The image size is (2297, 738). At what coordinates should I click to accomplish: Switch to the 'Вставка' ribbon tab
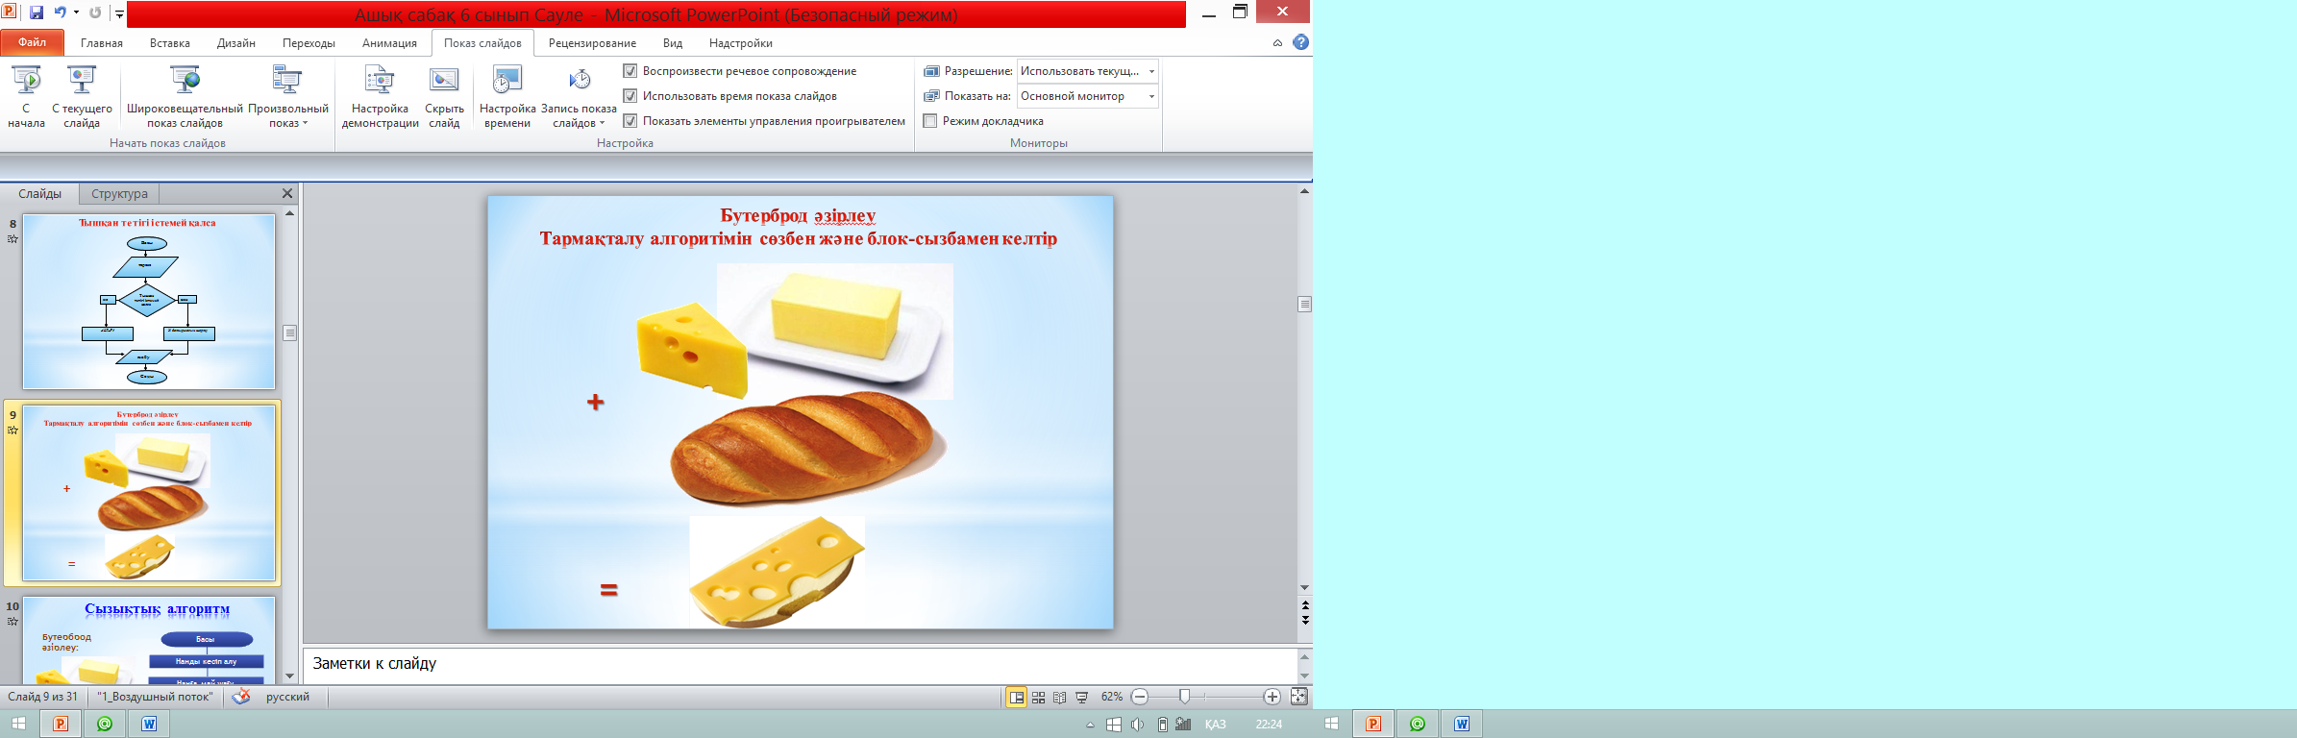[170, 43]
